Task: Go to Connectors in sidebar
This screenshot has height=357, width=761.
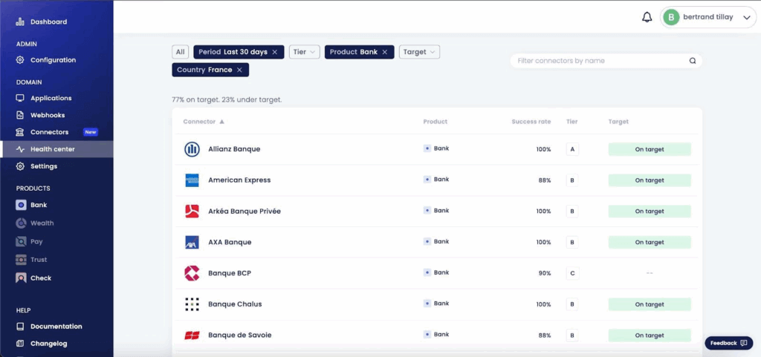Action: (49, 132)
